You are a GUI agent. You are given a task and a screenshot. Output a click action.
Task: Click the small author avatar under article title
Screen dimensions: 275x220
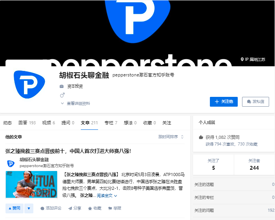[11, 164]
